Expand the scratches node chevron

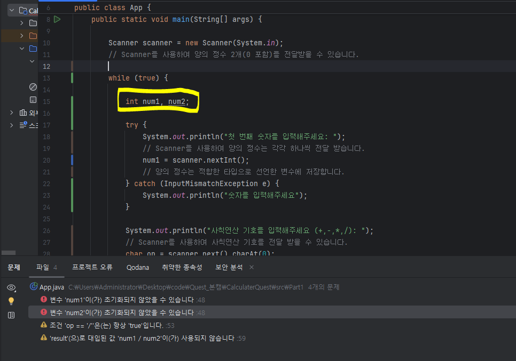(x=12, y=125)
